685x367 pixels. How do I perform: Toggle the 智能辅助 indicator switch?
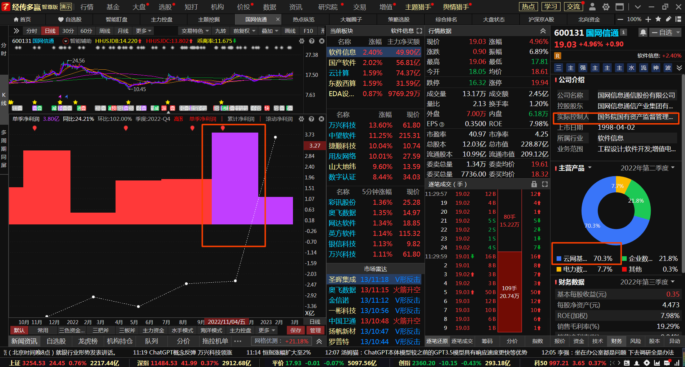pyautogui.click(x=65, y=41)
